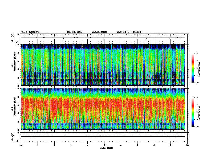211x163 pixels.
Task: Click the time-axis tick label "3"
Action: pyautogui.click(x=71, y=145)
